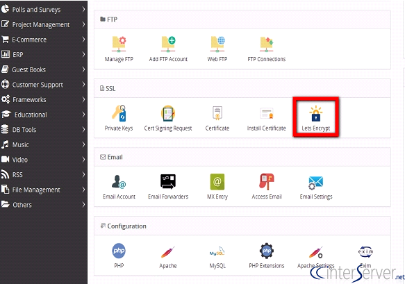The height and width of the screenshot is (284, 405).
Task: Expand the Project Management chevron
Action: pyautogui.click(x=83, y=24)
